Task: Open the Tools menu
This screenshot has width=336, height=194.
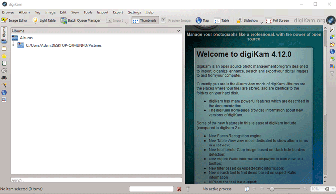Action: [88, 12]
